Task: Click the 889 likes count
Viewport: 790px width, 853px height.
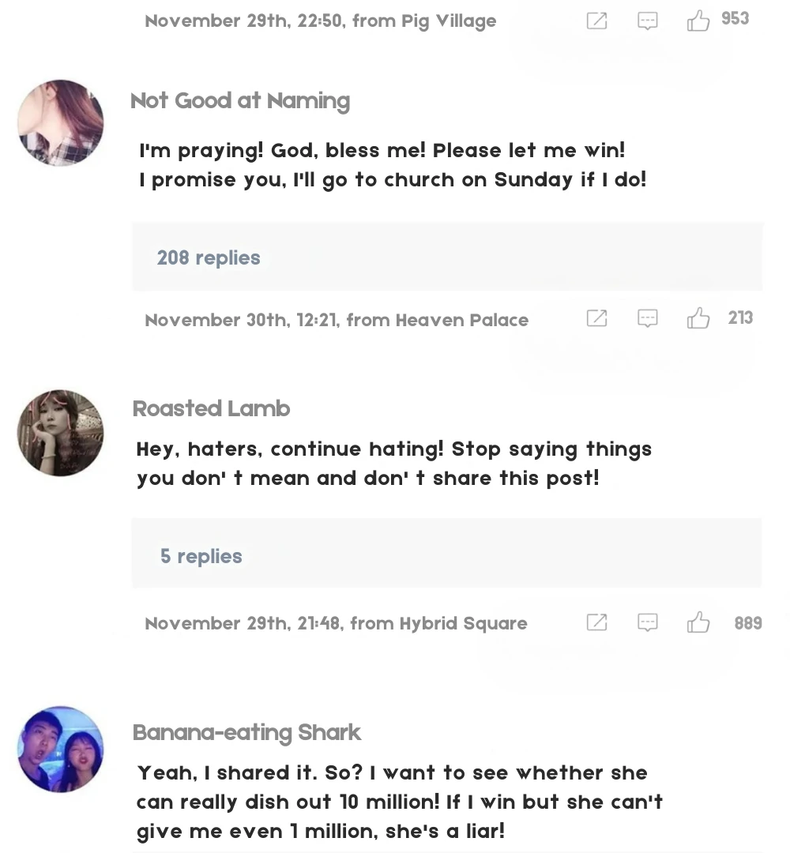Action: (747, 623)
